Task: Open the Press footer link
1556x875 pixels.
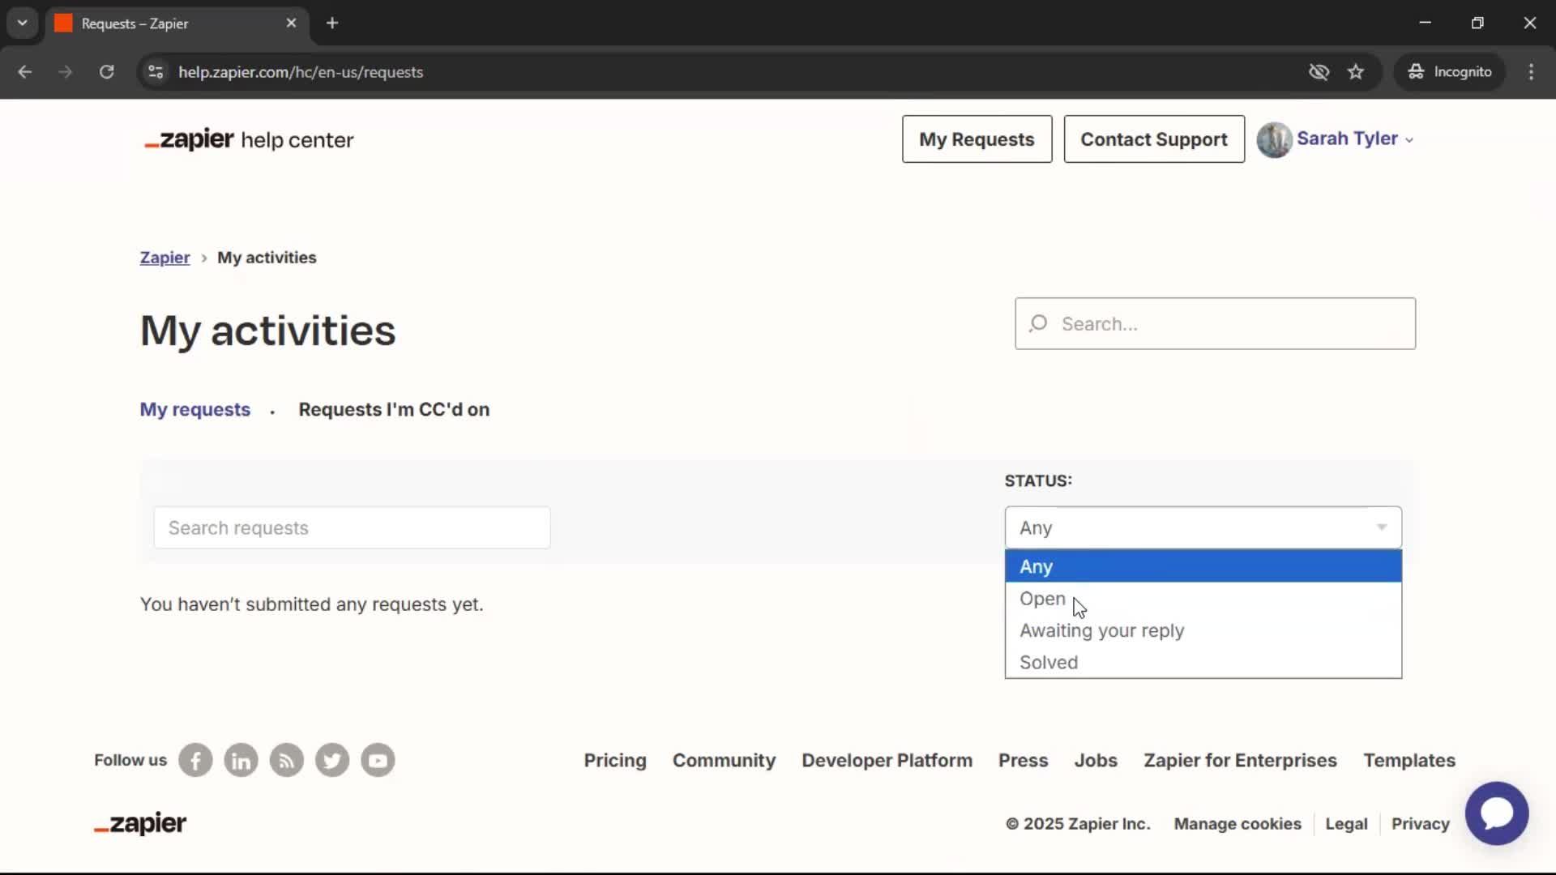Action: click(1023, 760)
